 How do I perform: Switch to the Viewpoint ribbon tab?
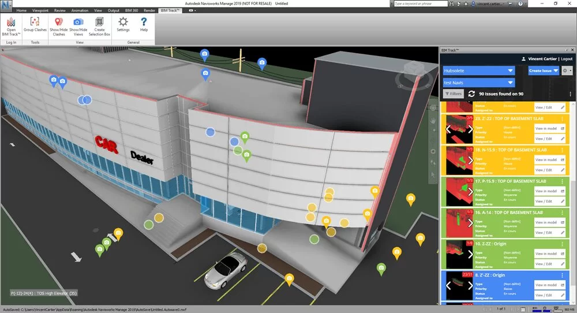[40, 10]
